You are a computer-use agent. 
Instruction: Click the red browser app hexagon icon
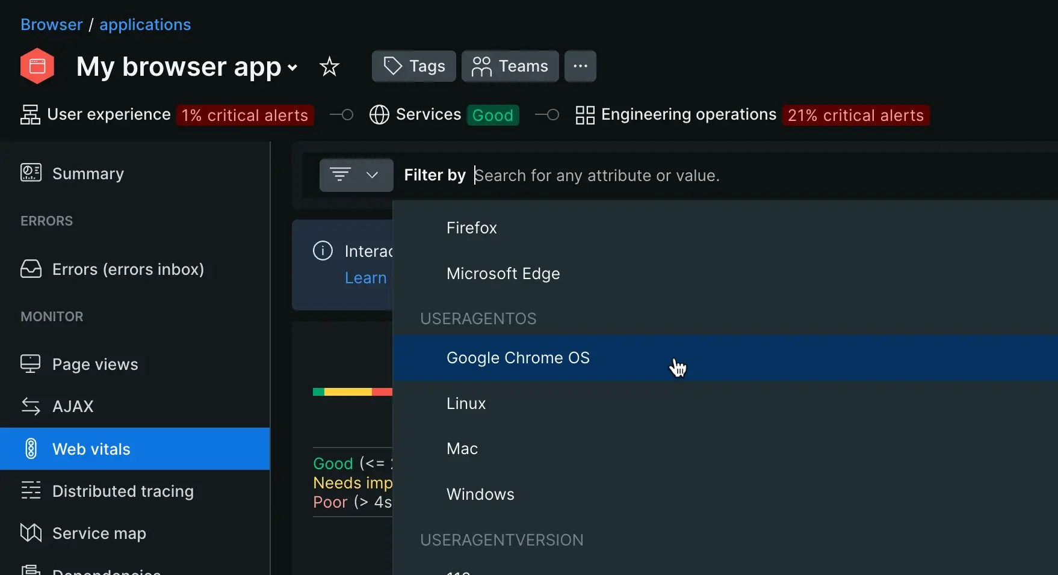[37, 66]
